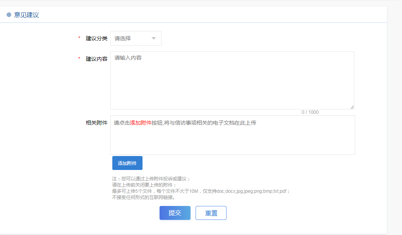The image size is (402, 235).
Task: Click the note about the 5 file limit
Action: pos(201,191)
